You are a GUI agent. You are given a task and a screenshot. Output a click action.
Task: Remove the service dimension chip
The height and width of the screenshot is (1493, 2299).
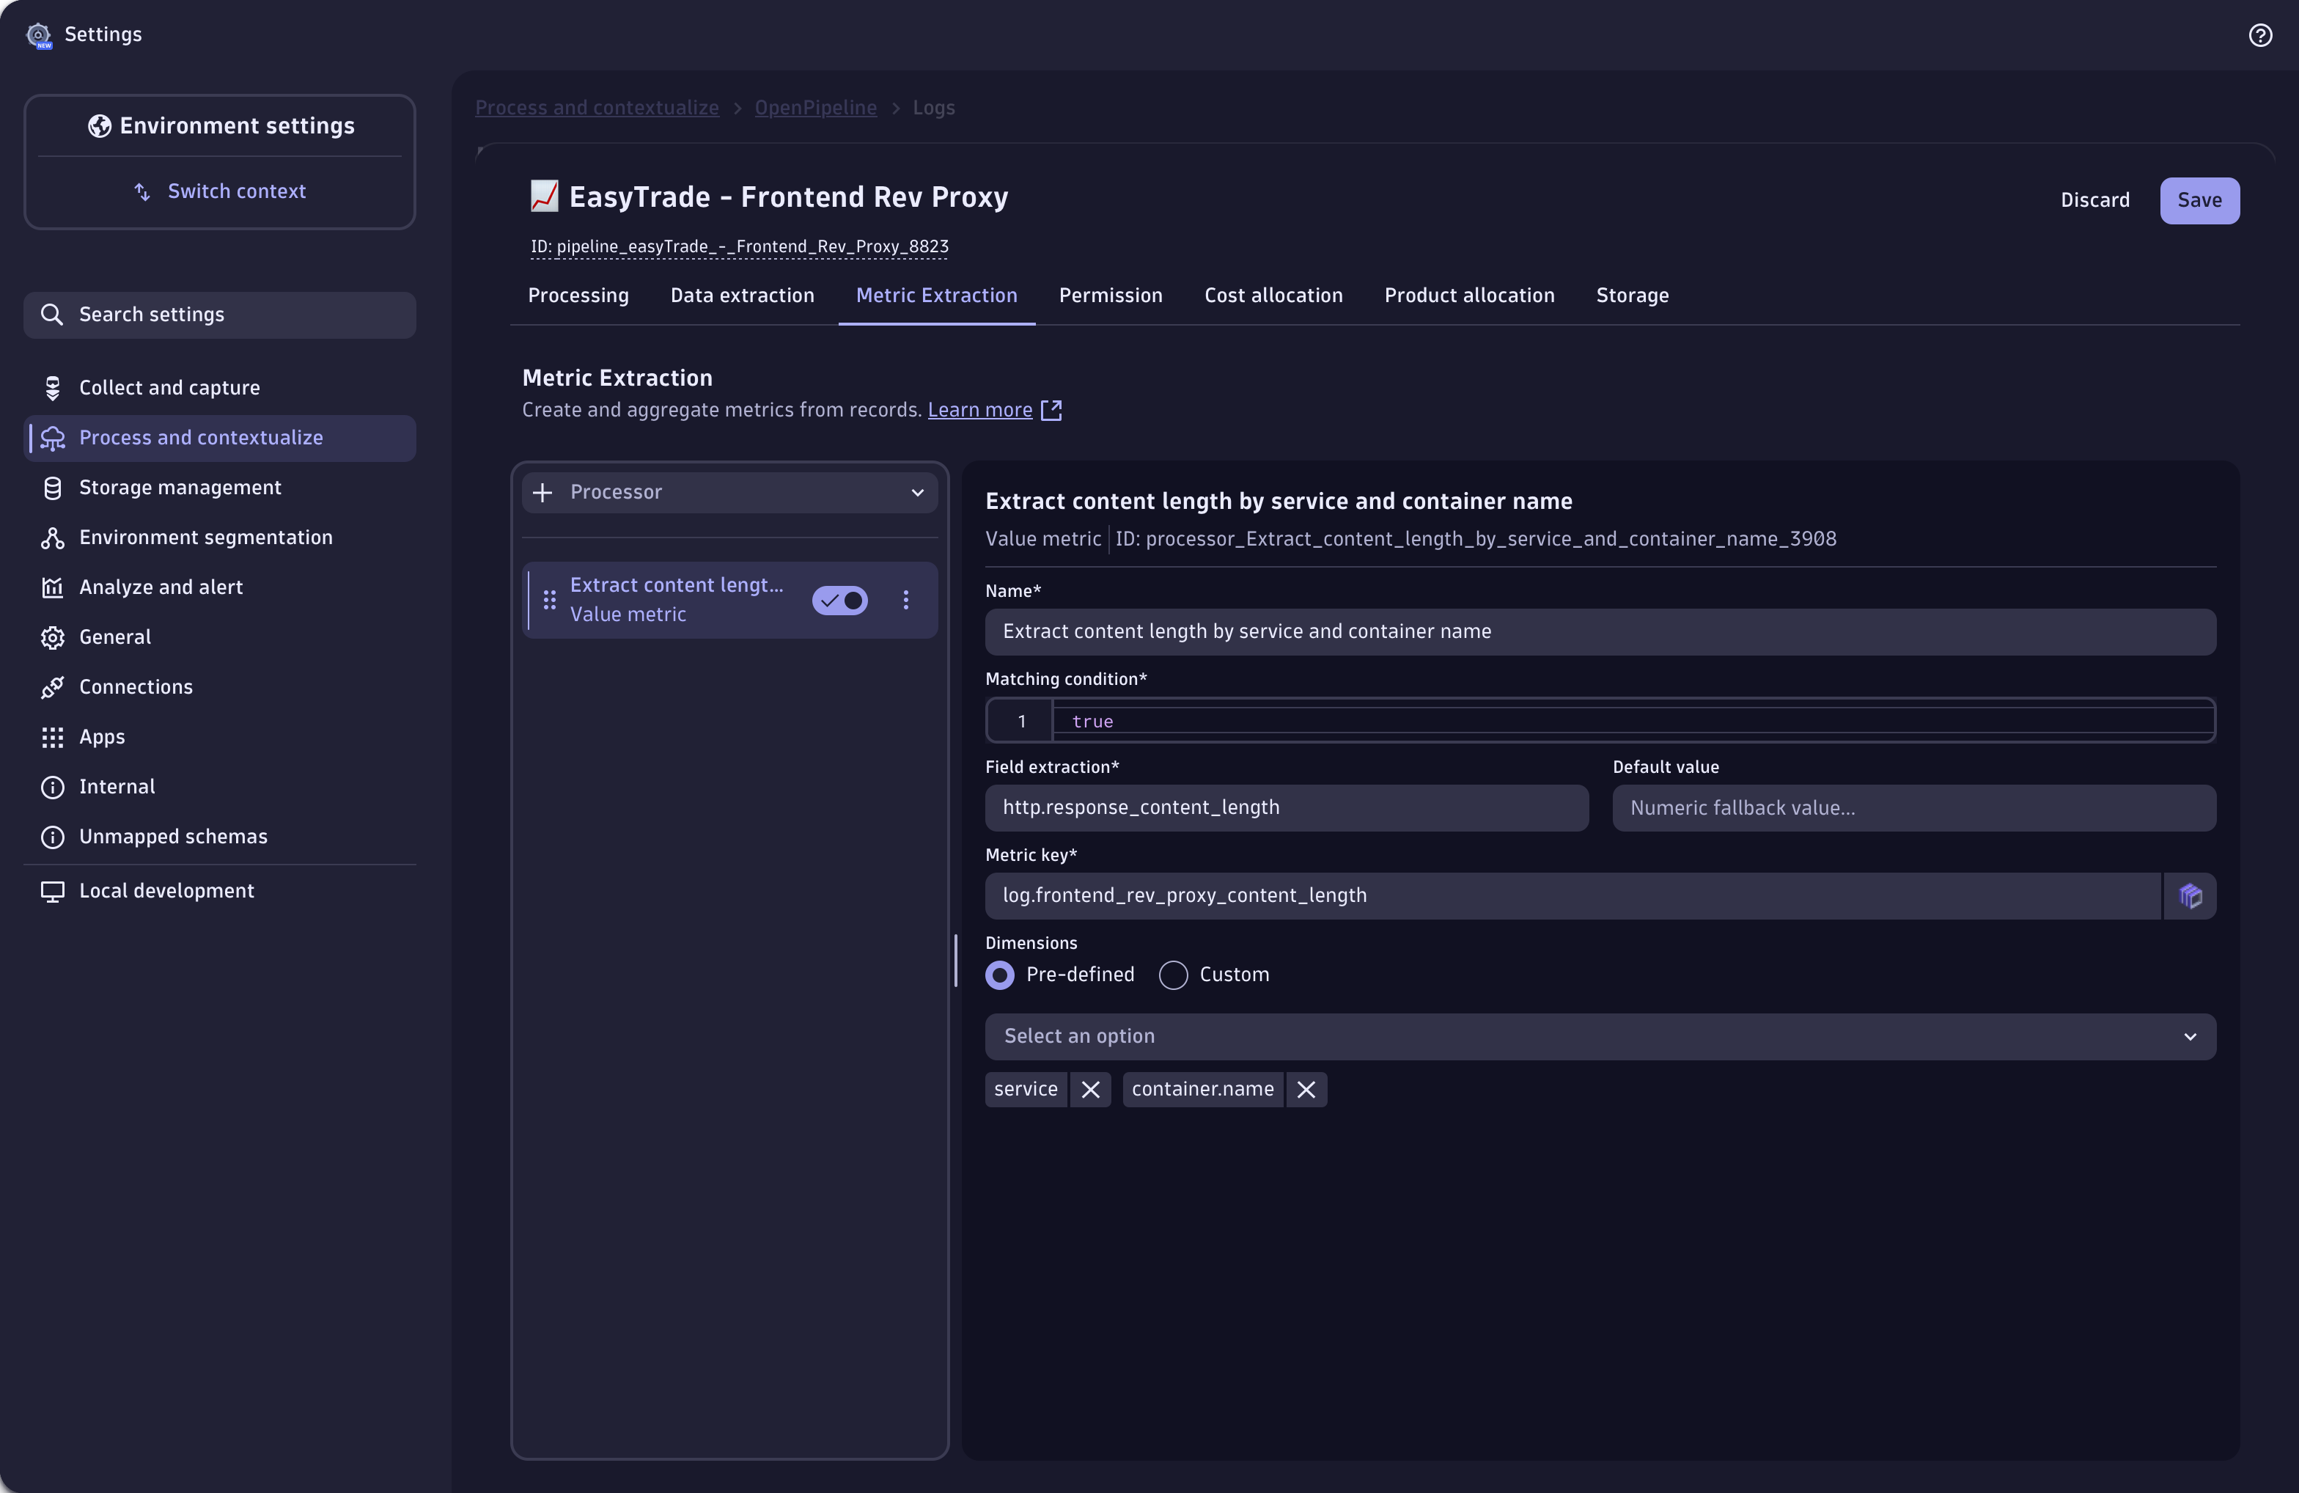[1092, 1089]
